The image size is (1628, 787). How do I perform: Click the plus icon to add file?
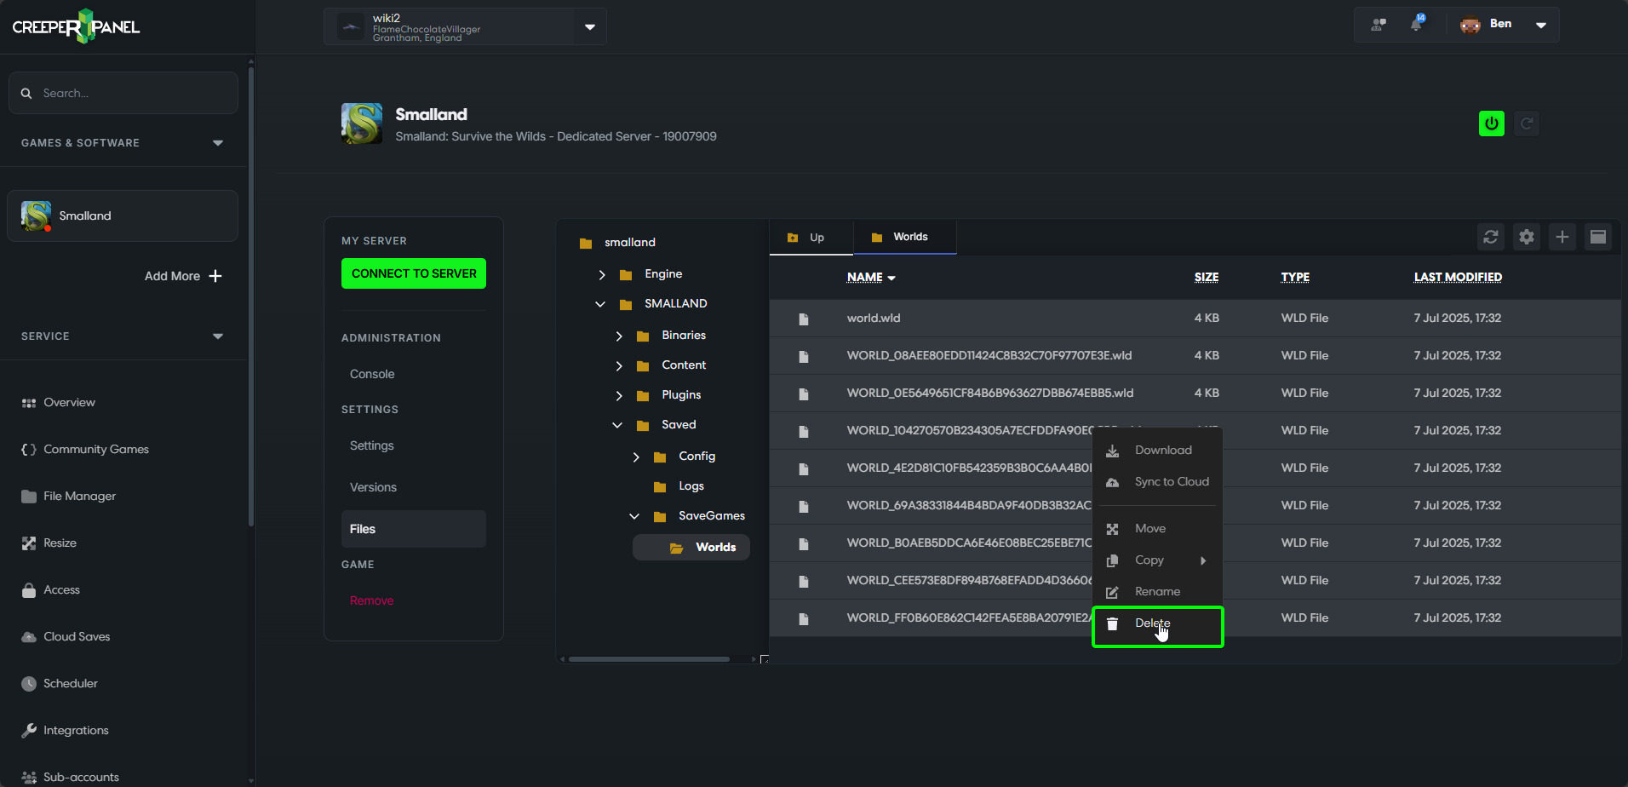tap(1562, 237)
